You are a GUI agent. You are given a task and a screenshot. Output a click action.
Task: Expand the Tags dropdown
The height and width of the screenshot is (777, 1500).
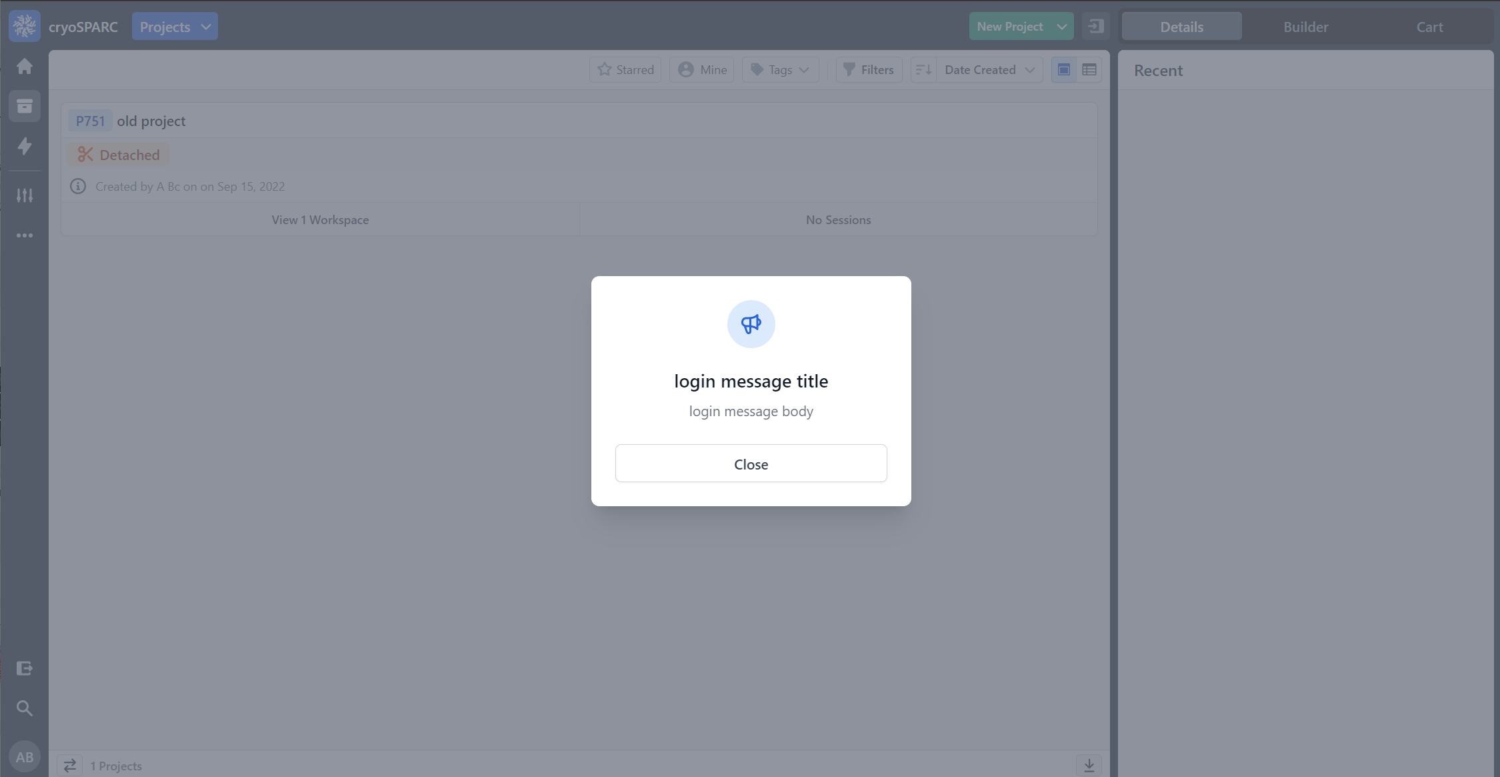coord(780,69)
